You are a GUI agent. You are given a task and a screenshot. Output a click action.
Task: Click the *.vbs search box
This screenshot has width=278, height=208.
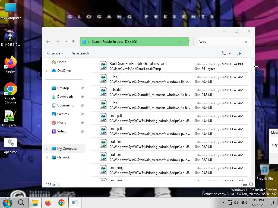pos(220,42)
